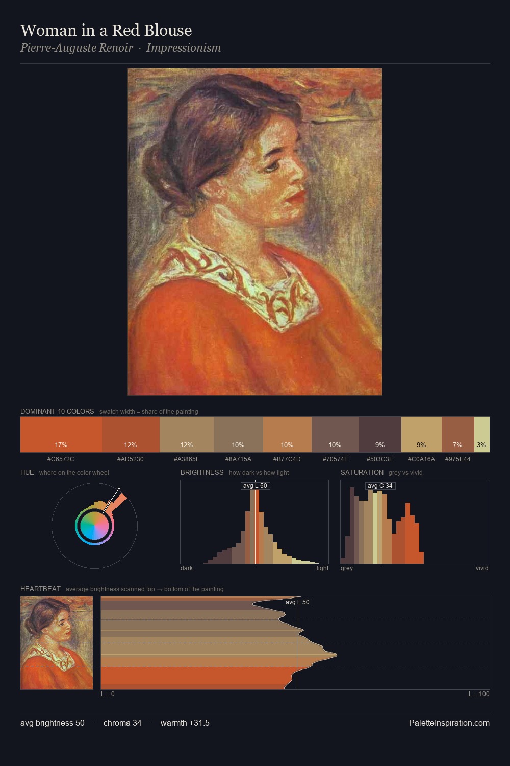Click the 'dark' axis label
The width and height of the screenshot is (510, 766).
(x=187, y=568)
